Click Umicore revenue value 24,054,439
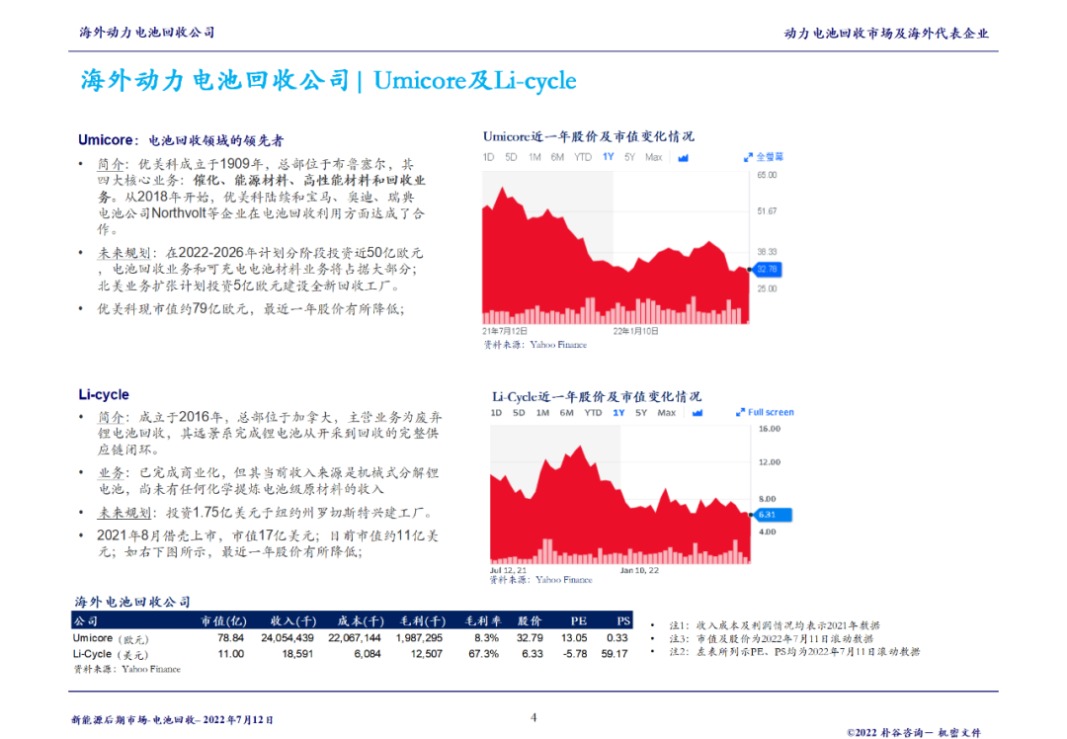Image resolution: width=1067 pixels, height=739 pixels. click(287, 637)
